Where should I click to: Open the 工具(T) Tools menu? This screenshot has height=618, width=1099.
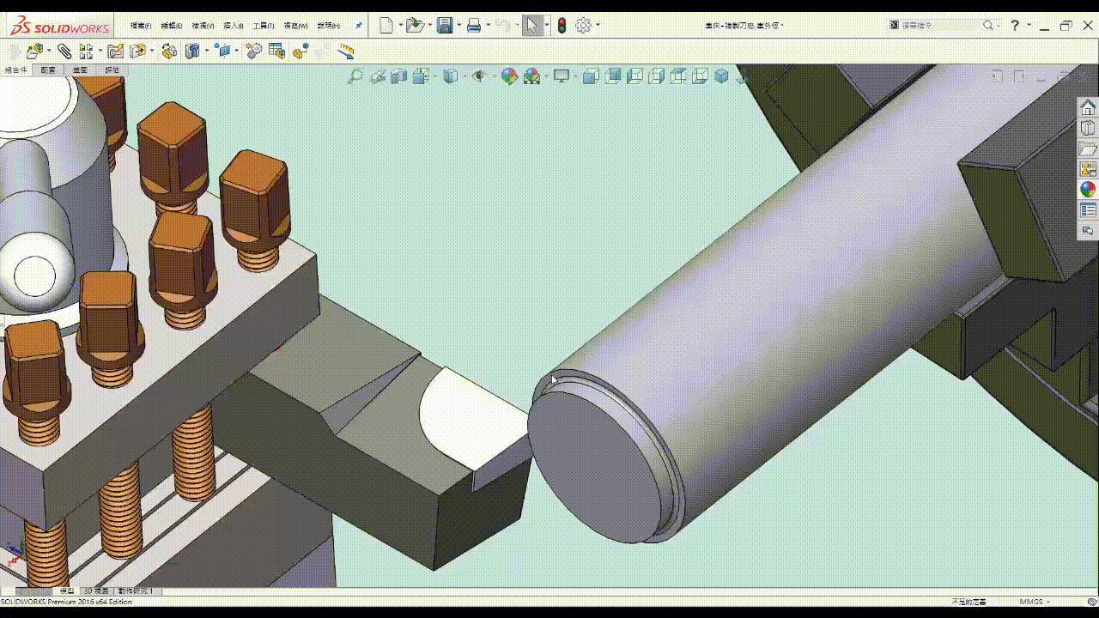pos(263,26)
